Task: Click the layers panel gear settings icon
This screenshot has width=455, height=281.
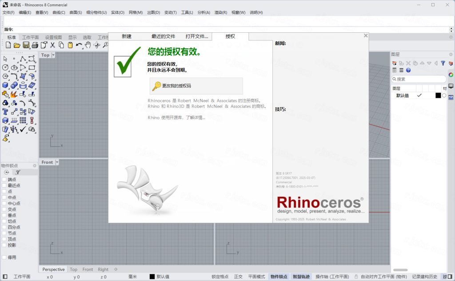Action: click(x=451, y=54)
